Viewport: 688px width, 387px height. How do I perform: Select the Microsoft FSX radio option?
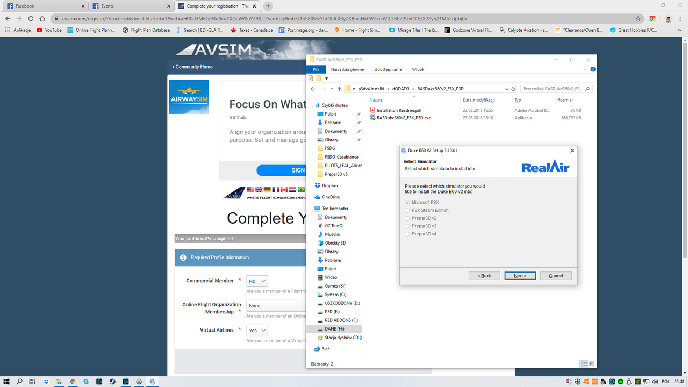[x=407, y=202]
